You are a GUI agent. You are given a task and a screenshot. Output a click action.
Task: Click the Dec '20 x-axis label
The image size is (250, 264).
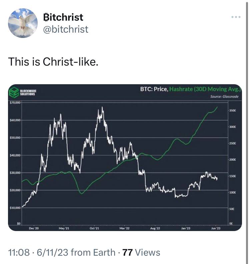(34, 228)
